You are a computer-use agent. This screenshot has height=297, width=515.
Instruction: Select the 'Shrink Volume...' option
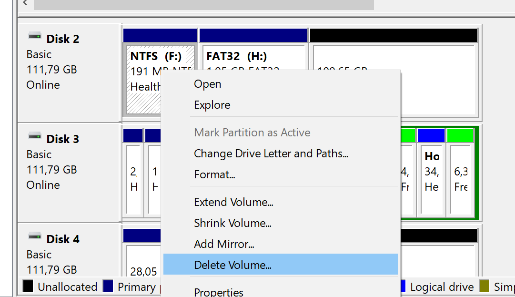point(232,223)
